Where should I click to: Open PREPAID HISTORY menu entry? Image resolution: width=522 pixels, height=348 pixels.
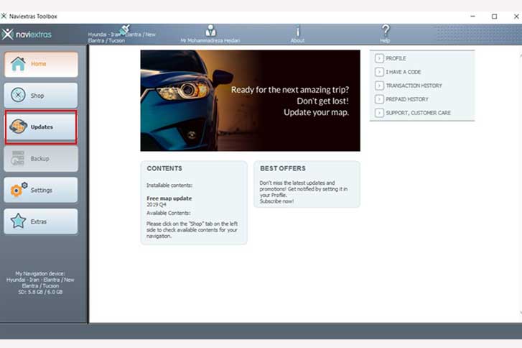[406, 99]
